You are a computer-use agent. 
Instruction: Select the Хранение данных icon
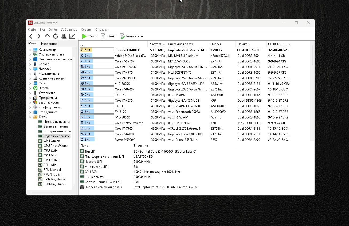pyautogui.click(x=35, y=78)
